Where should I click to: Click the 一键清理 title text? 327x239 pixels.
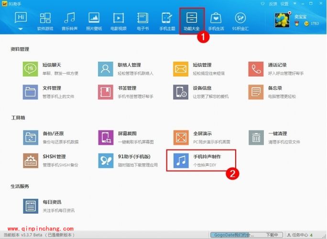278,133
